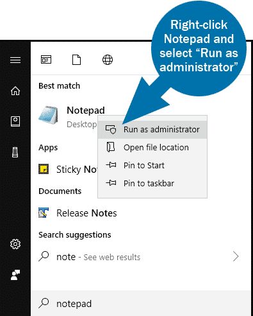Open Settings gear icon in the sidebar
This screenshot has height=316, width=253.
pos(15,244)
